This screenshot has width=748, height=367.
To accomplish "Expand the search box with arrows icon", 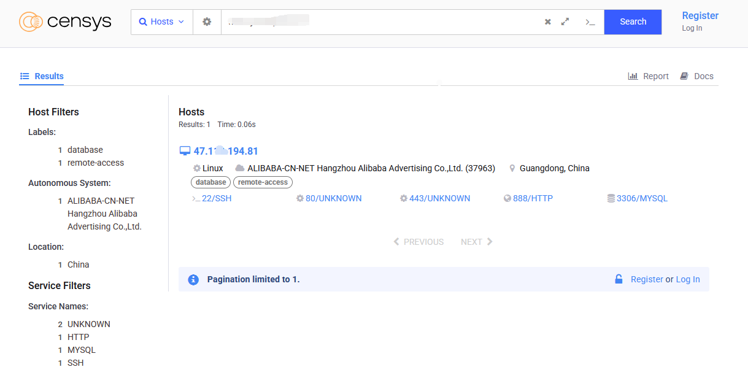I will pyautogui.click(x=565, y=21).
